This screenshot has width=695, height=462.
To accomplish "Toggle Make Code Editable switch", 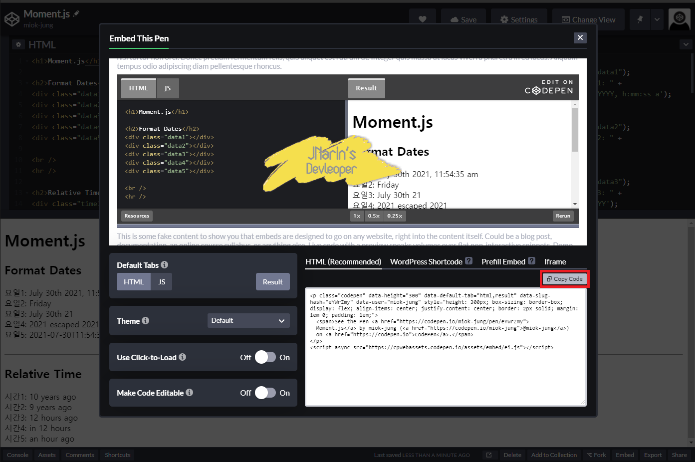I will click(265, 393).
